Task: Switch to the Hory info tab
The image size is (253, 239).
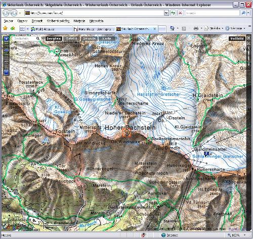Action: [94, 29]
